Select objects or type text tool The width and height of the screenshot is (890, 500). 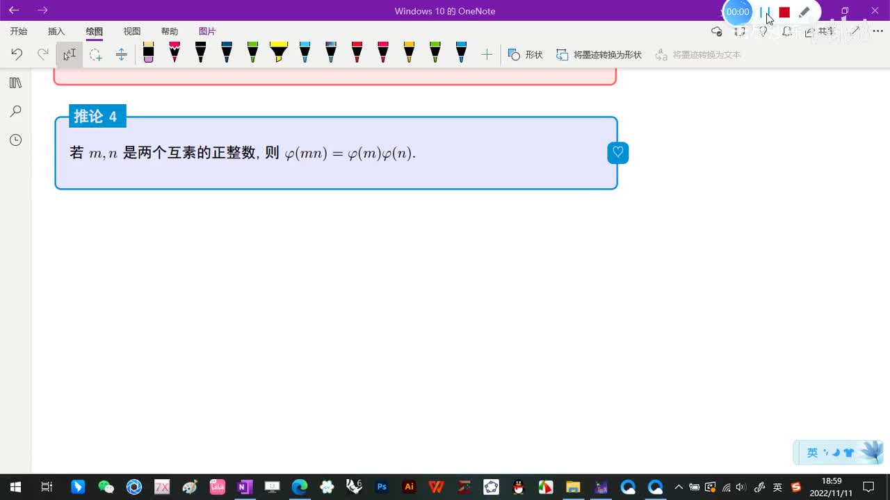[70, 54]
